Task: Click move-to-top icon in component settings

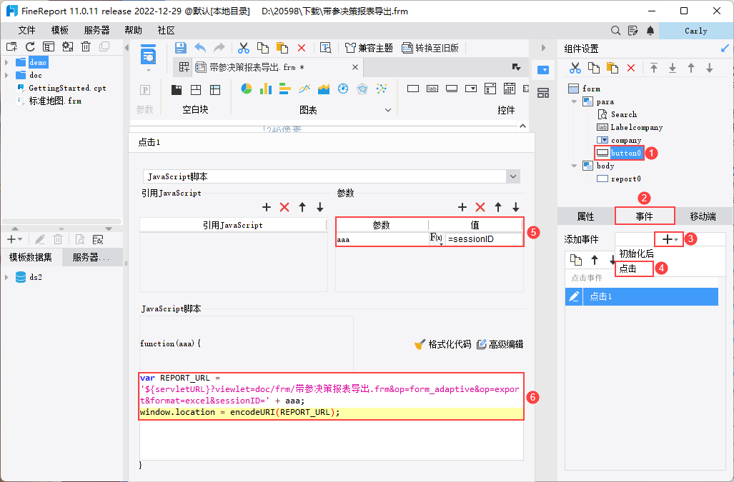Action: coord(654,68)
